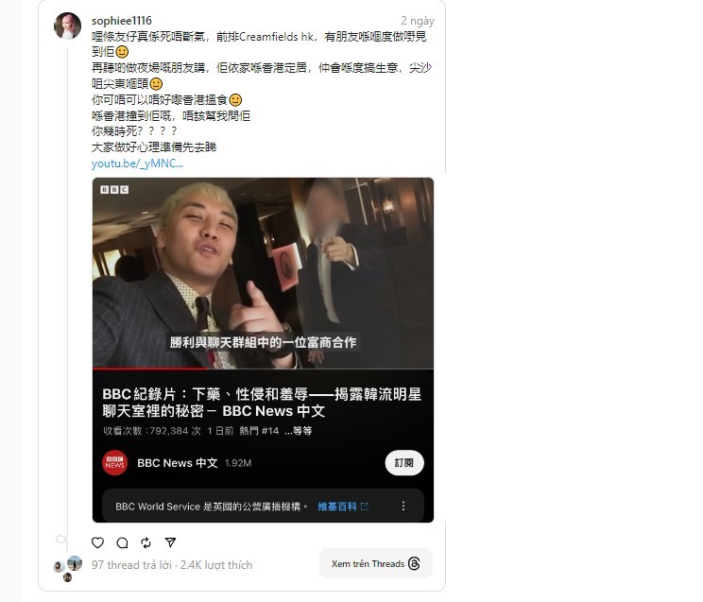Open replies with the comment bubble icon
This screenshot has height=602, width=703.
(122, 542)
